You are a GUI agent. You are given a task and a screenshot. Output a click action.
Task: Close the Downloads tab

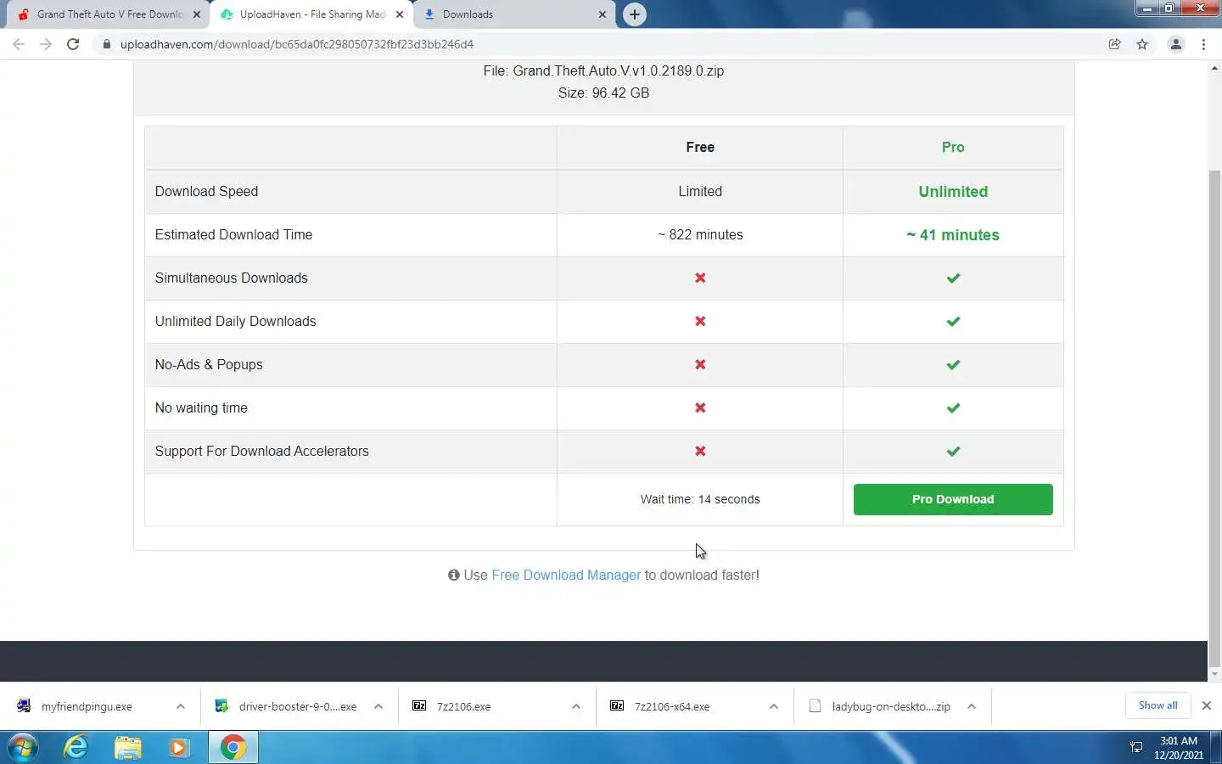pos(603,14)
